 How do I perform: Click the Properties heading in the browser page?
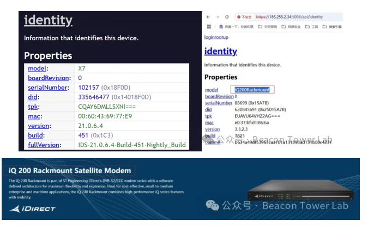coord(221,77)
